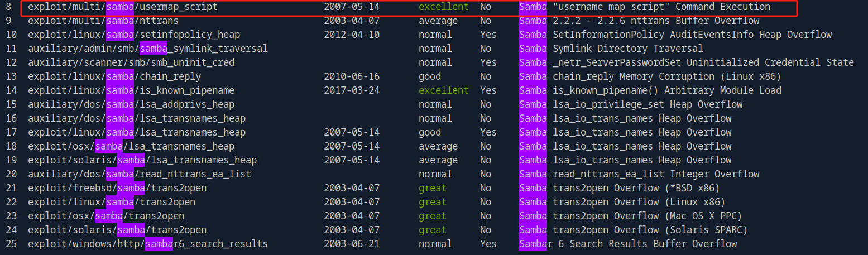
Task: Click module path exploit/solaris/samba/lsa_transnames_heap
Action: [x=142, y=161]
